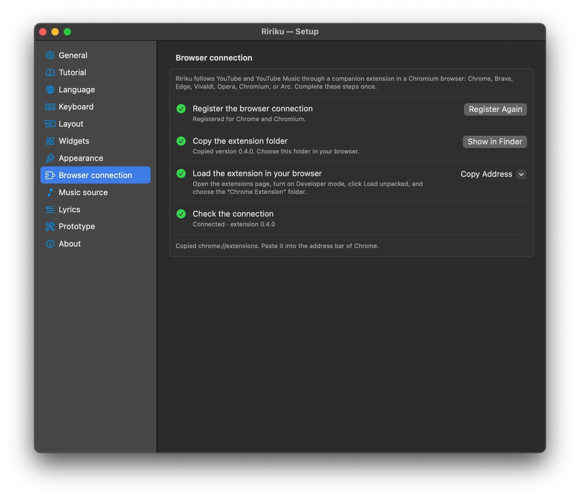Click green checkmark beside Load the extension
Image resolution: width=580 pixels, height=498 pixels.
tap(181, 173)
